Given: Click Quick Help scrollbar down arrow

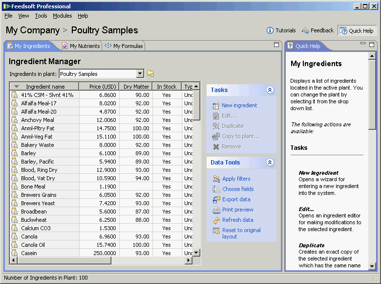Looking at the screenshot, I should point(372,266).
